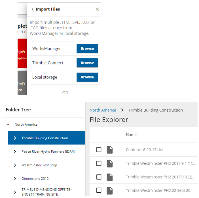The width and height of the screenshot is (199, 198).
Task: Collapse the North America folder
Action: [8, 125]
